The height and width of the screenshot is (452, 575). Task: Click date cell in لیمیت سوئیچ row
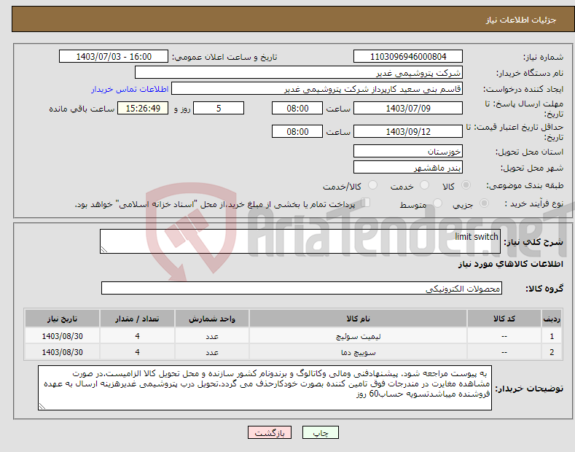pyautogui.click(x=63, y=336)
